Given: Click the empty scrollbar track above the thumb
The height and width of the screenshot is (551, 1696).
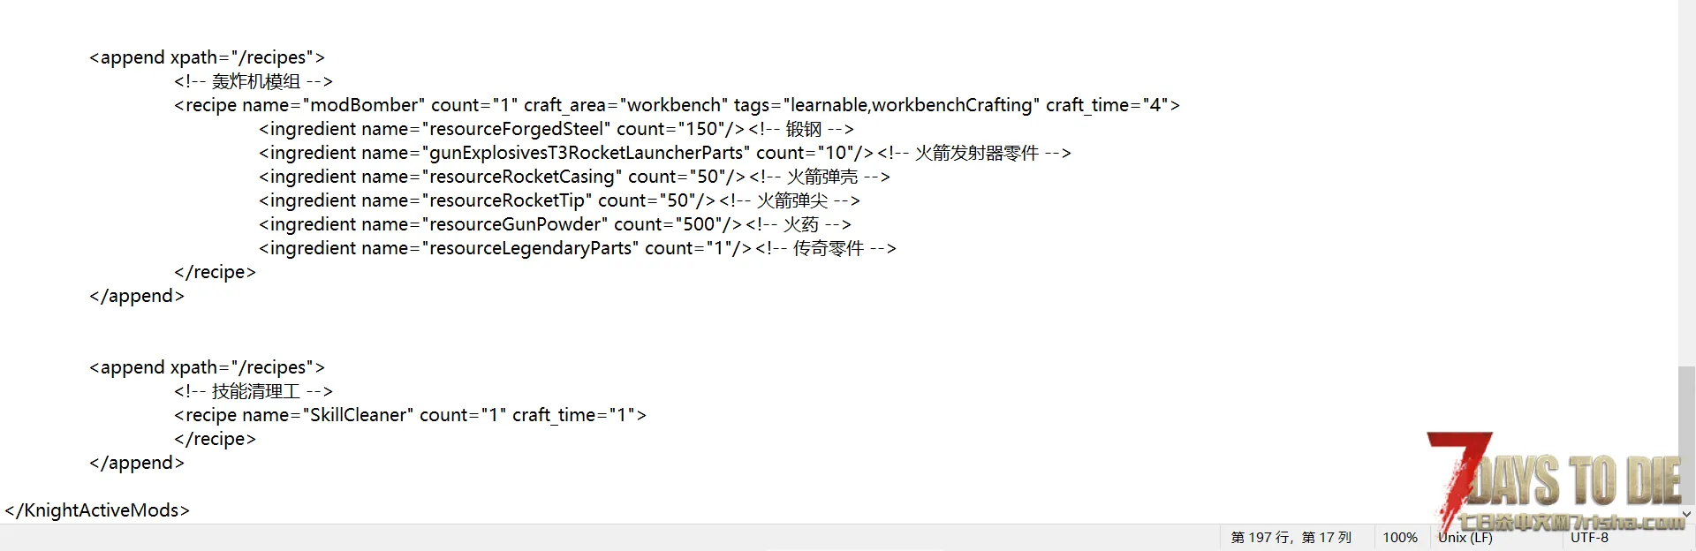Looking at the screenshot, I should (1687, 183).
